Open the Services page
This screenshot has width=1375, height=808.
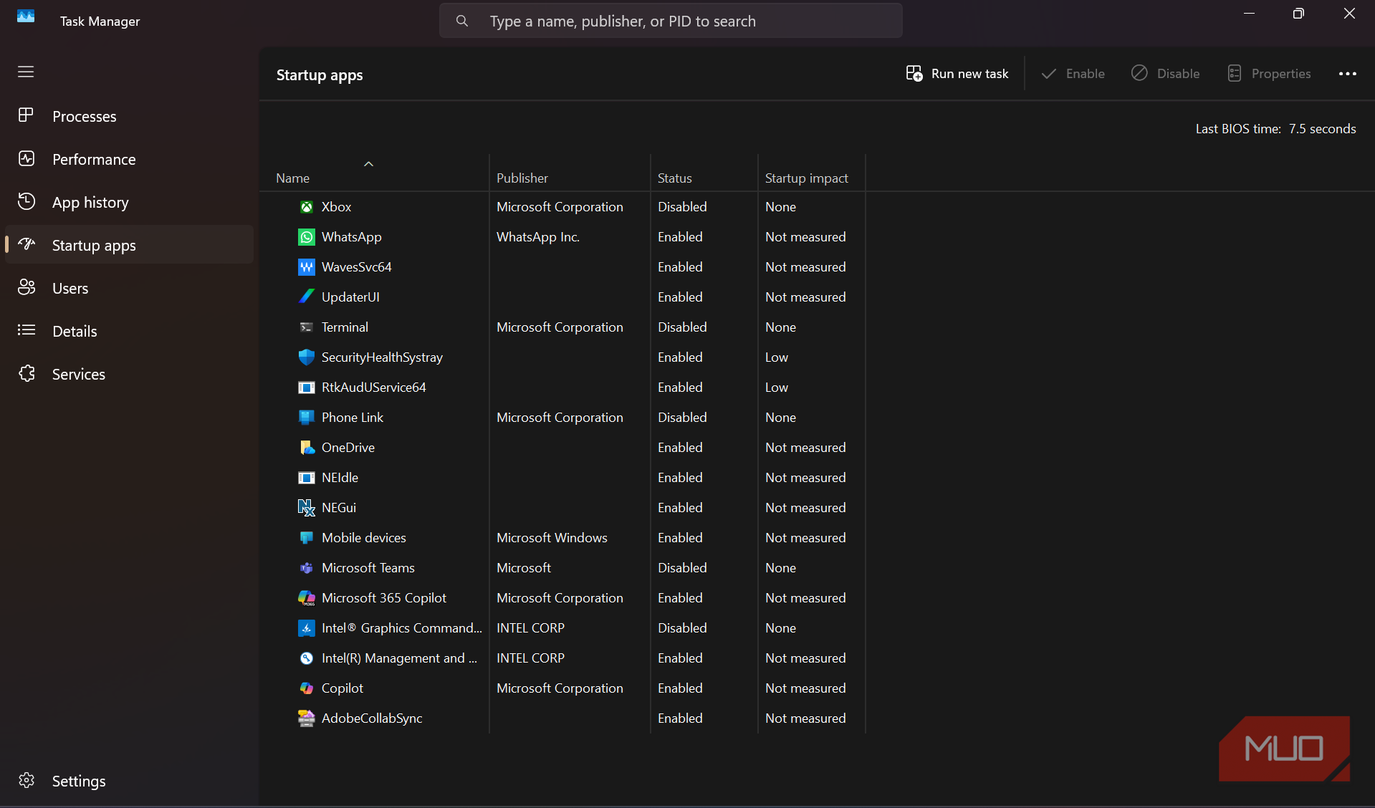pos(130,374)
